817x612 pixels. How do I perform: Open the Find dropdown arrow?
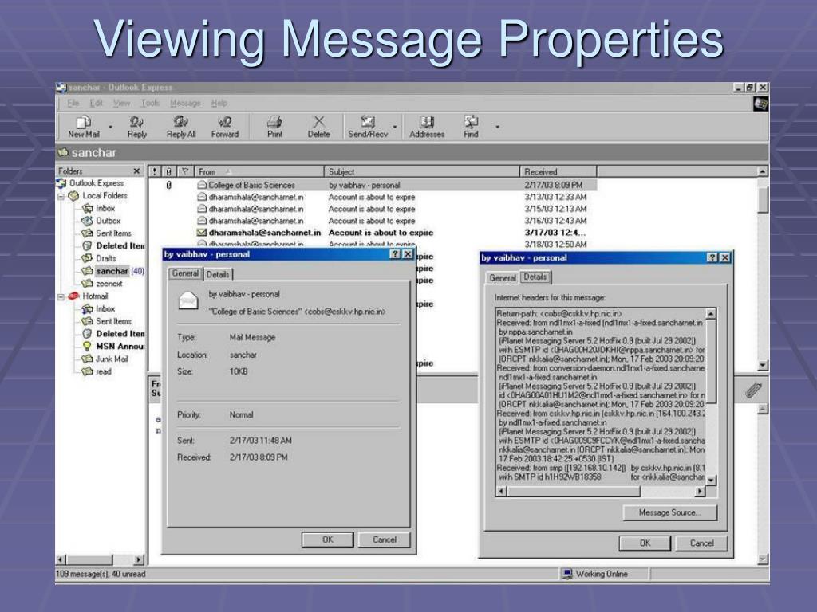click(498, 127)
